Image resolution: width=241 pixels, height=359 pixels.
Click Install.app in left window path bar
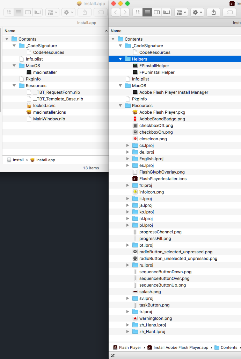43,160
